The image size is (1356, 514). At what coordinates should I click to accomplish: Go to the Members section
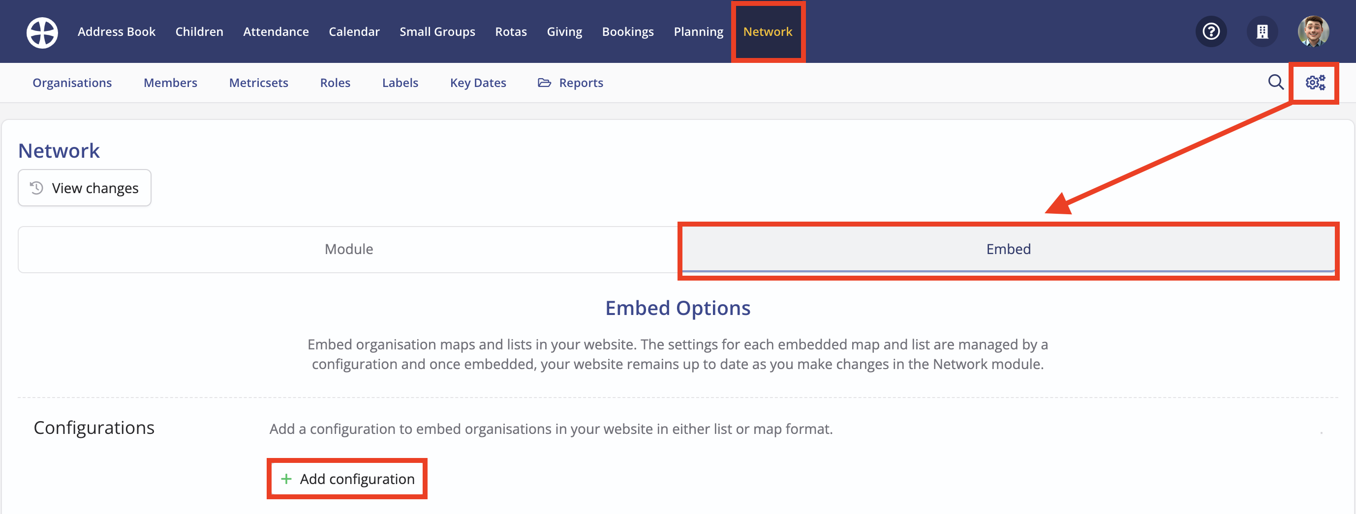[x=171, y=83]
